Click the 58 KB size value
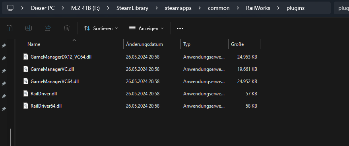This screenshot has height=146, width=349. point(251,106)
